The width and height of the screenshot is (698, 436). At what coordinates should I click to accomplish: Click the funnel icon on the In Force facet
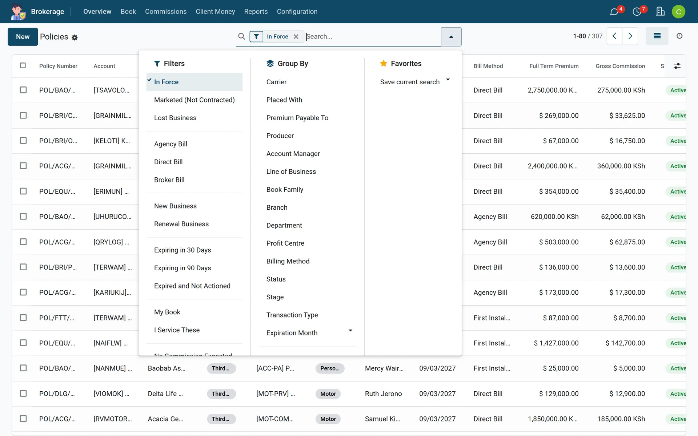(x=256, y=36)
